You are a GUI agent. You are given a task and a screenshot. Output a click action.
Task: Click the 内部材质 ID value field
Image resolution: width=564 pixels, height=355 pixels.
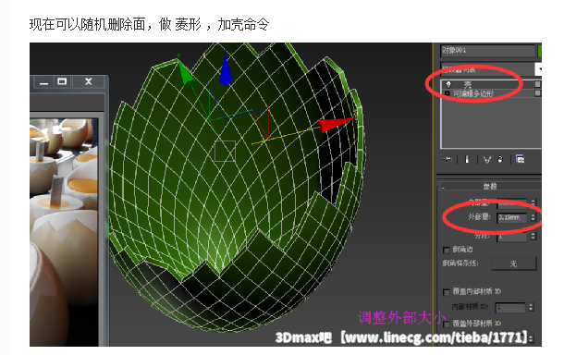coord(510,308)
